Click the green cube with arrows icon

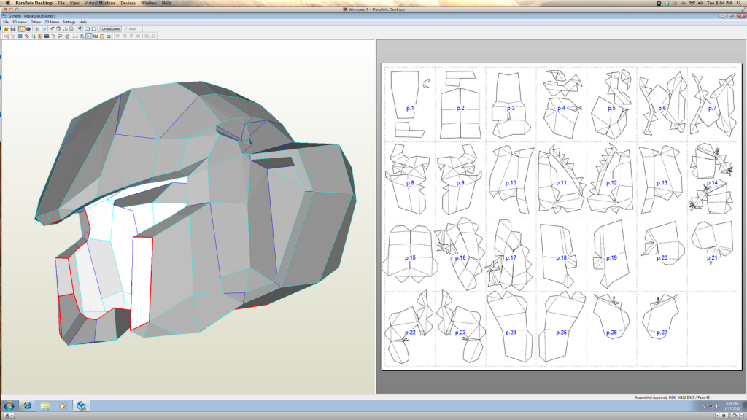[x=79, y=29]
